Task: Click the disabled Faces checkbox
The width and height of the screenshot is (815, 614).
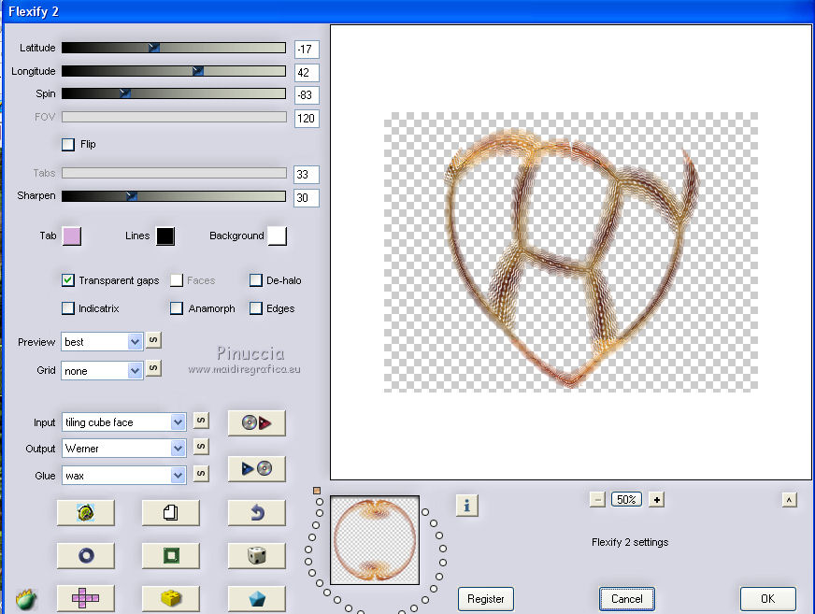Action: [x=177, y=280]
